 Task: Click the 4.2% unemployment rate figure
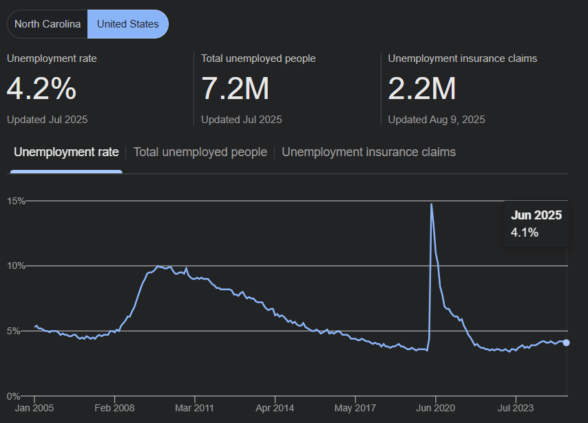point(41,89)
